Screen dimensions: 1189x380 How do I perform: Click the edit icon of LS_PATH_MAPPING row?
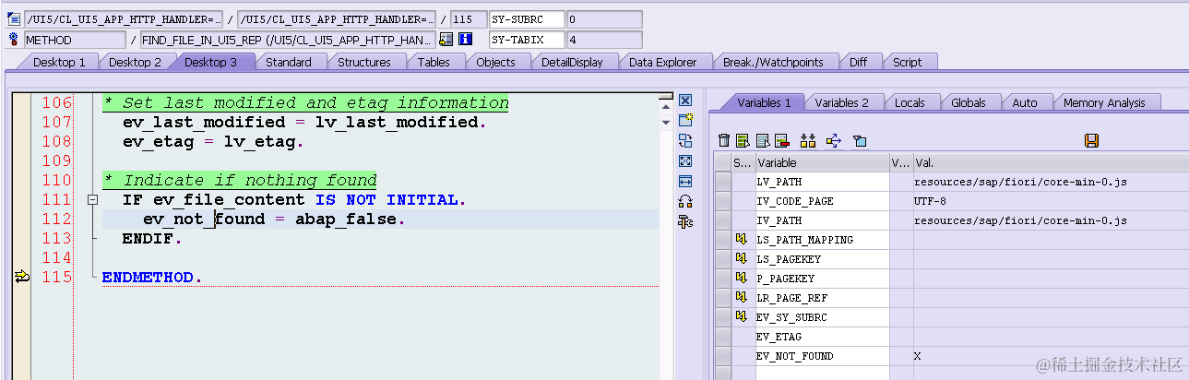tap(742, 240)
